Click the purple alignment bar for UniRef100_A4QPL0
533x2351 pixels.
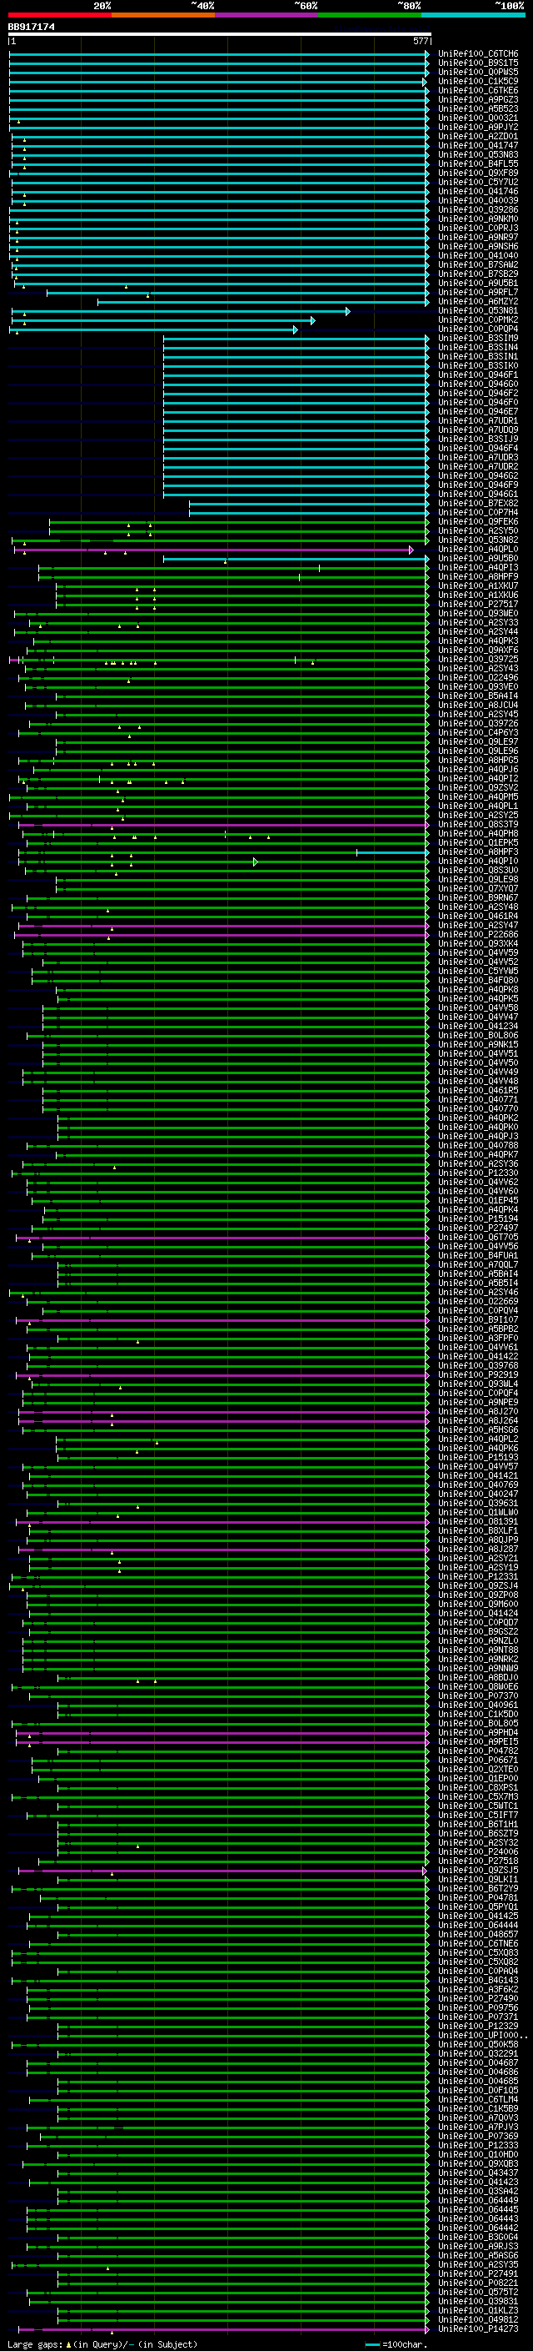tap(213, 550)
